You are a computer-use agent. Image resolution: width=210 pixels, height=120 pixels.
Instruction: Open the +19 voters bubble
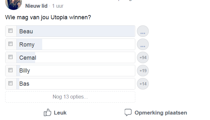click(143, 71)
